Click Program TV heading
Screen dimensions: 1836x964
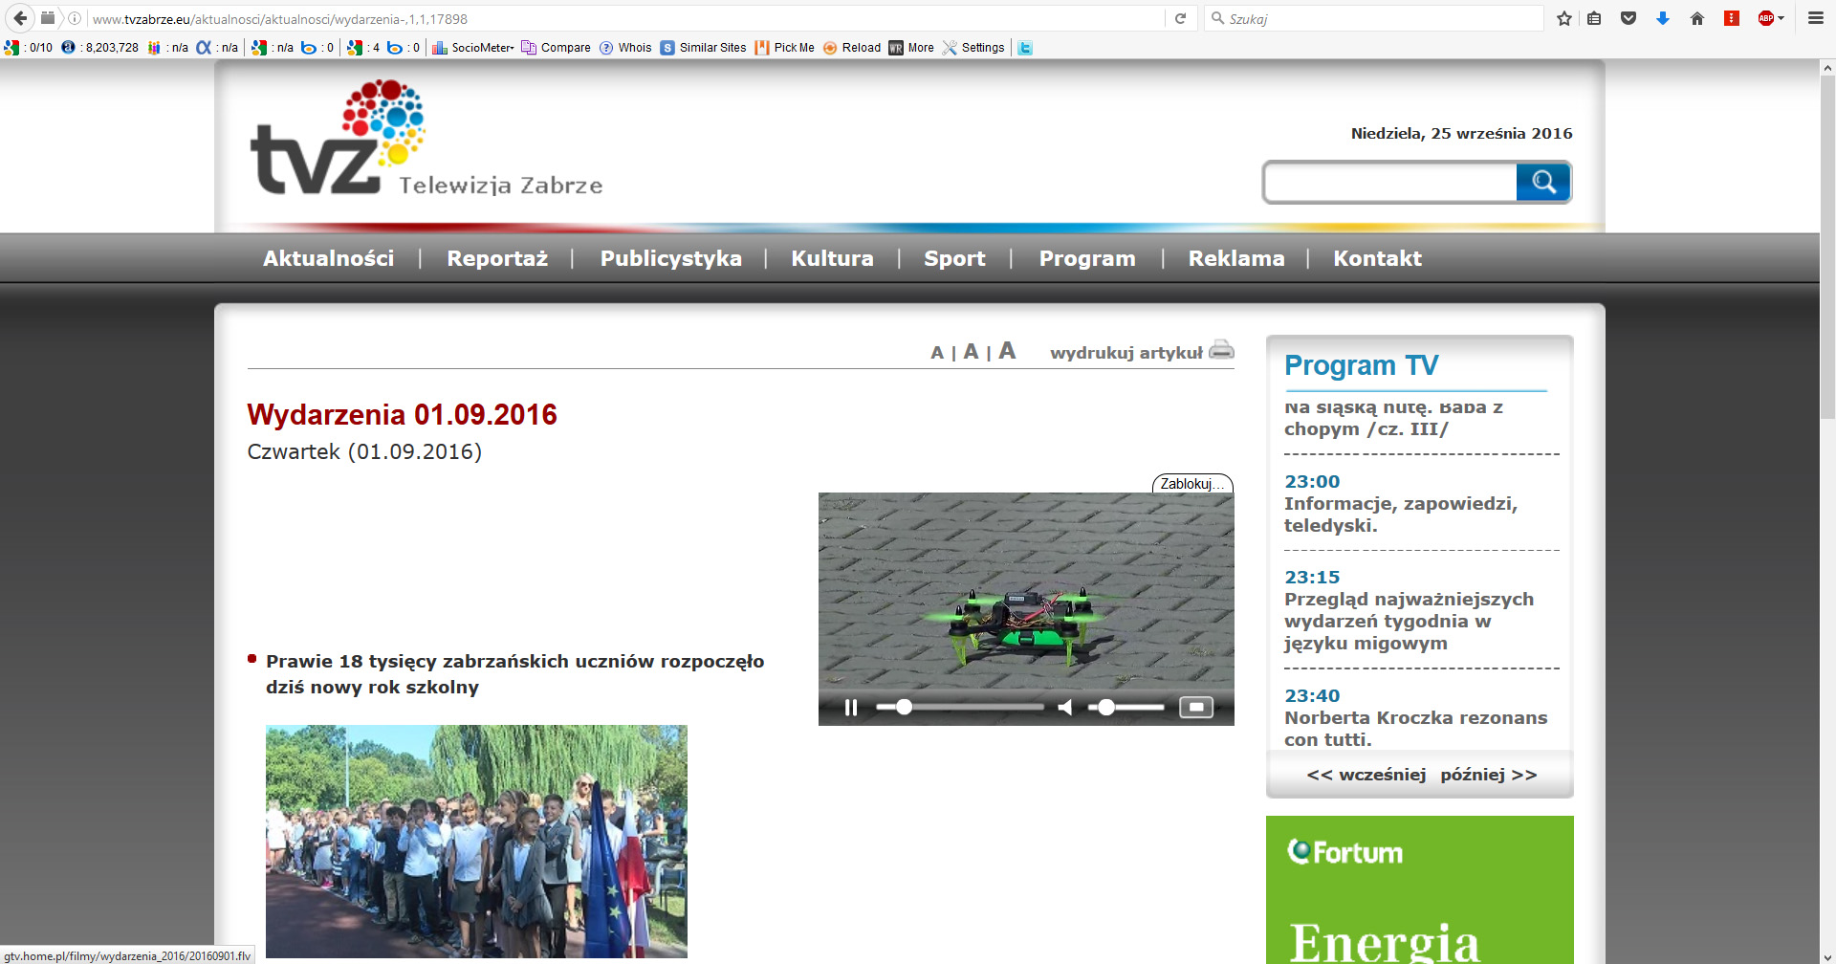pyautogui.click(x=1361, y=365)
